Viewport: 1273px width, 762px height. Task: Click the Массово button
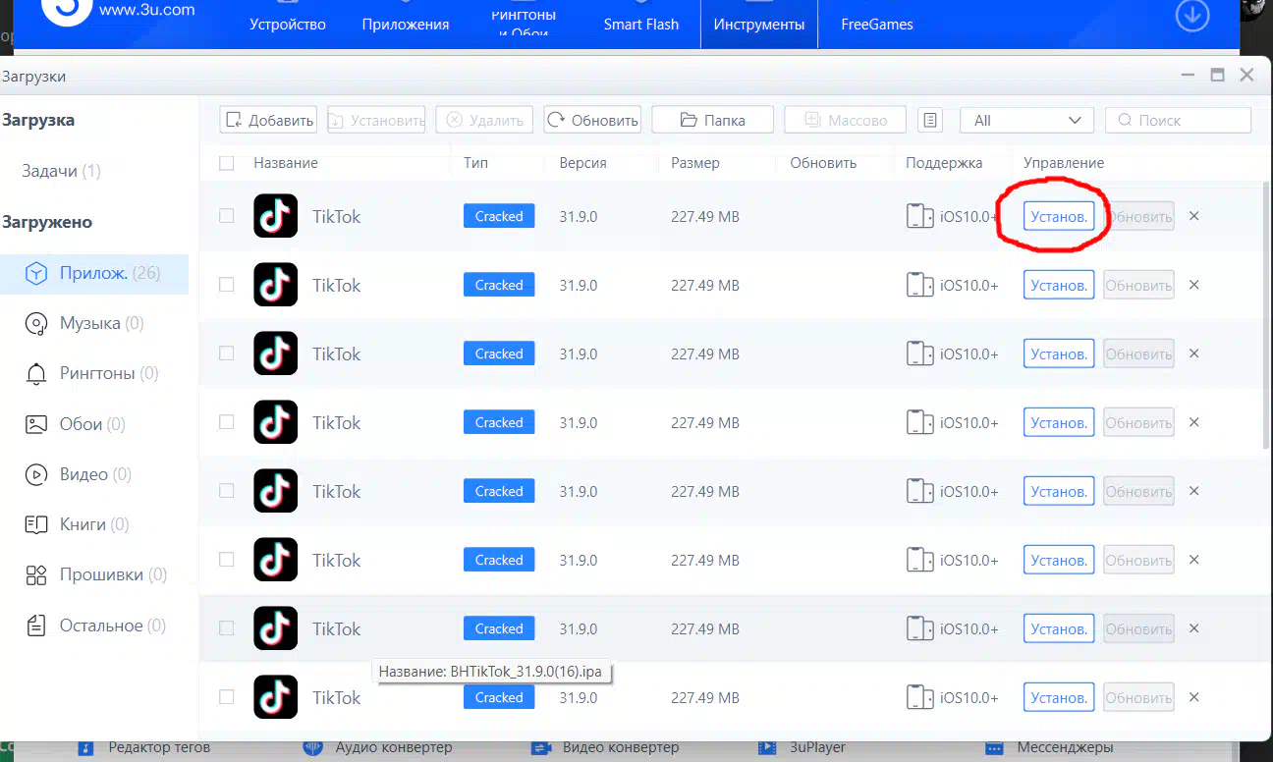click(x=846, y=120)
